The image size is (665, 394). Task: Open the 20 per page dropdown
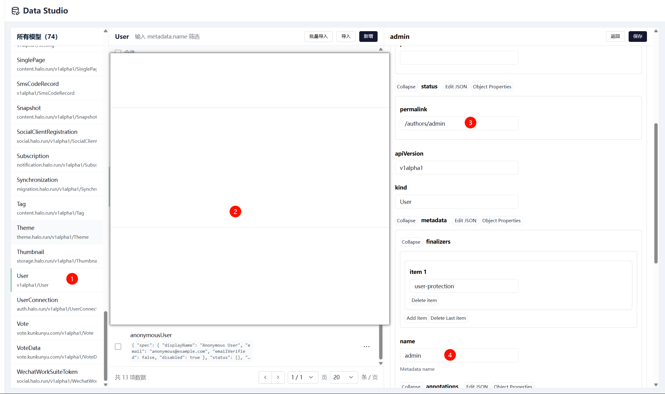(x=343, y=377)
